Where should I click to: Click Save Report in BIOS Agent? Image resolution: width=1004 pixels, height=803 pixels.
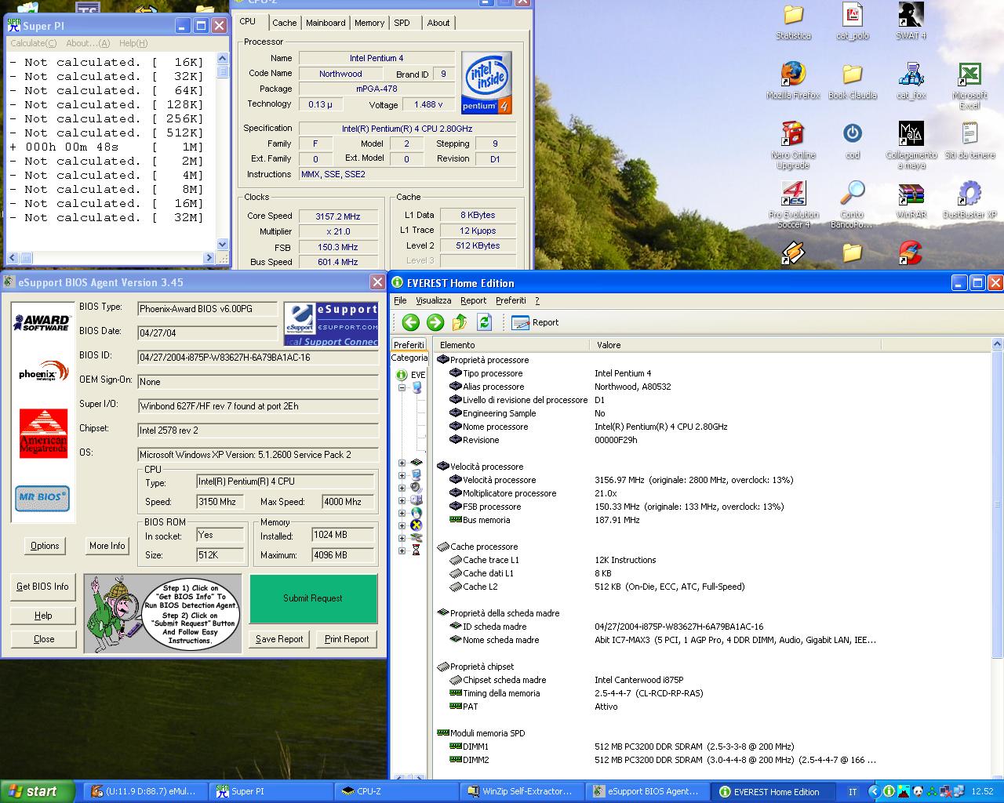tap(279, 639)
